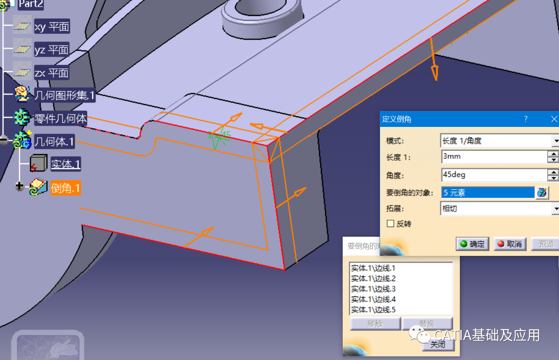
Task: Click the 角度 input field
Action: click(494, 175)
